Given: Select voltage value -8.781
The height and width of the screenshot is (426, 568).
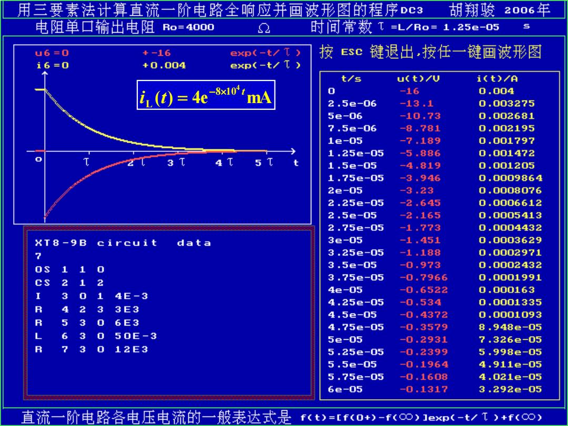Looking at the screenshot, I should (420, 128).
